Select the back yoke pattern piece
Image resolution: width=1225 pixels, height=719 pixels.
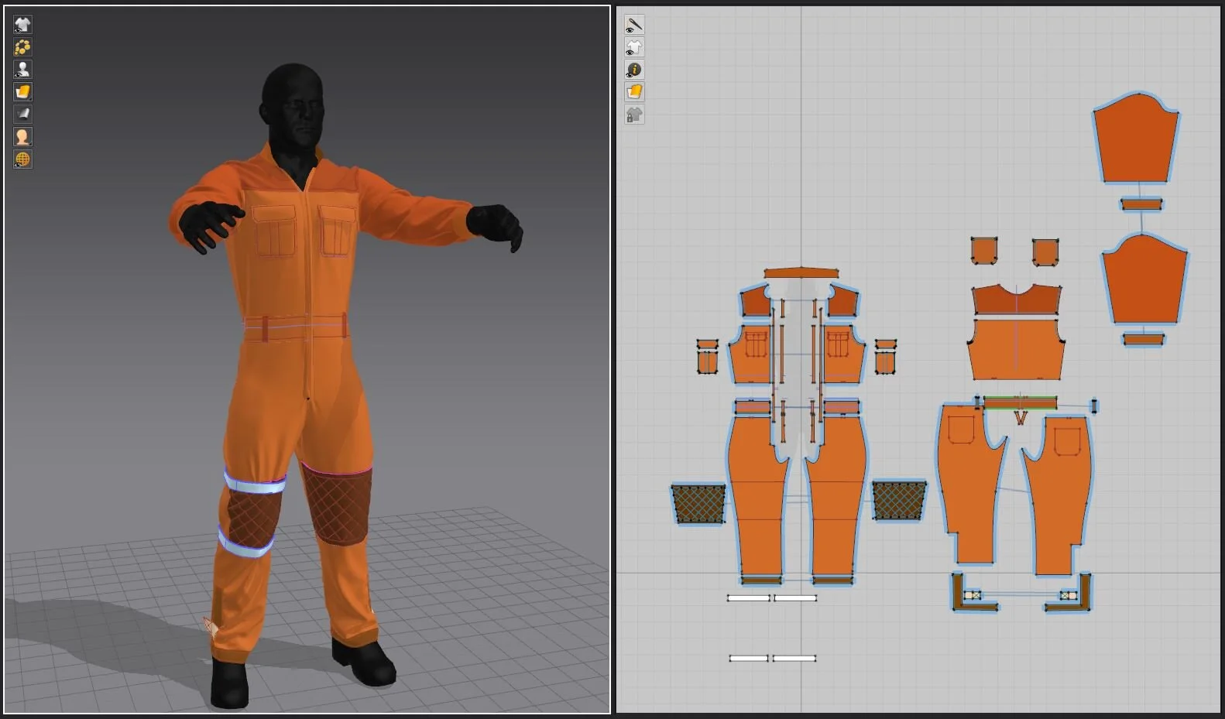tap(1017, 302)
